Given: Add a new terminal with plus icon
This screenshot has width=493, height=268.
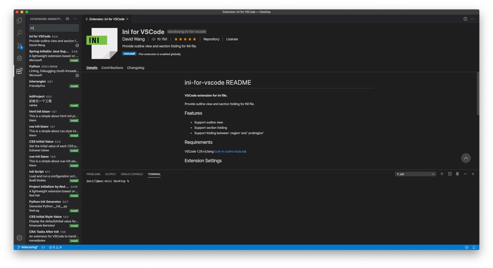Looking at the screenshot, I should (x=442, y=174).
